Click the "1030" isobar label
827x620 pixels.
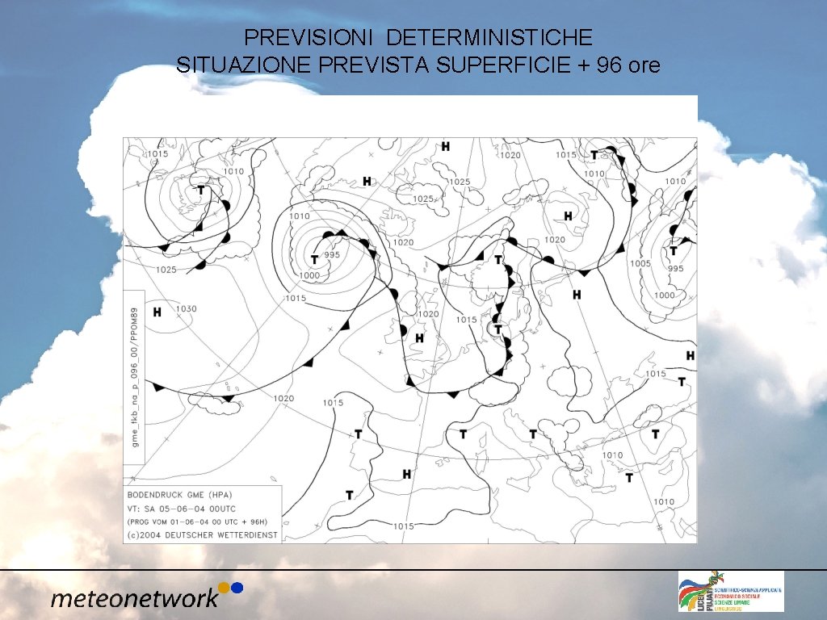tap(187, 309)
